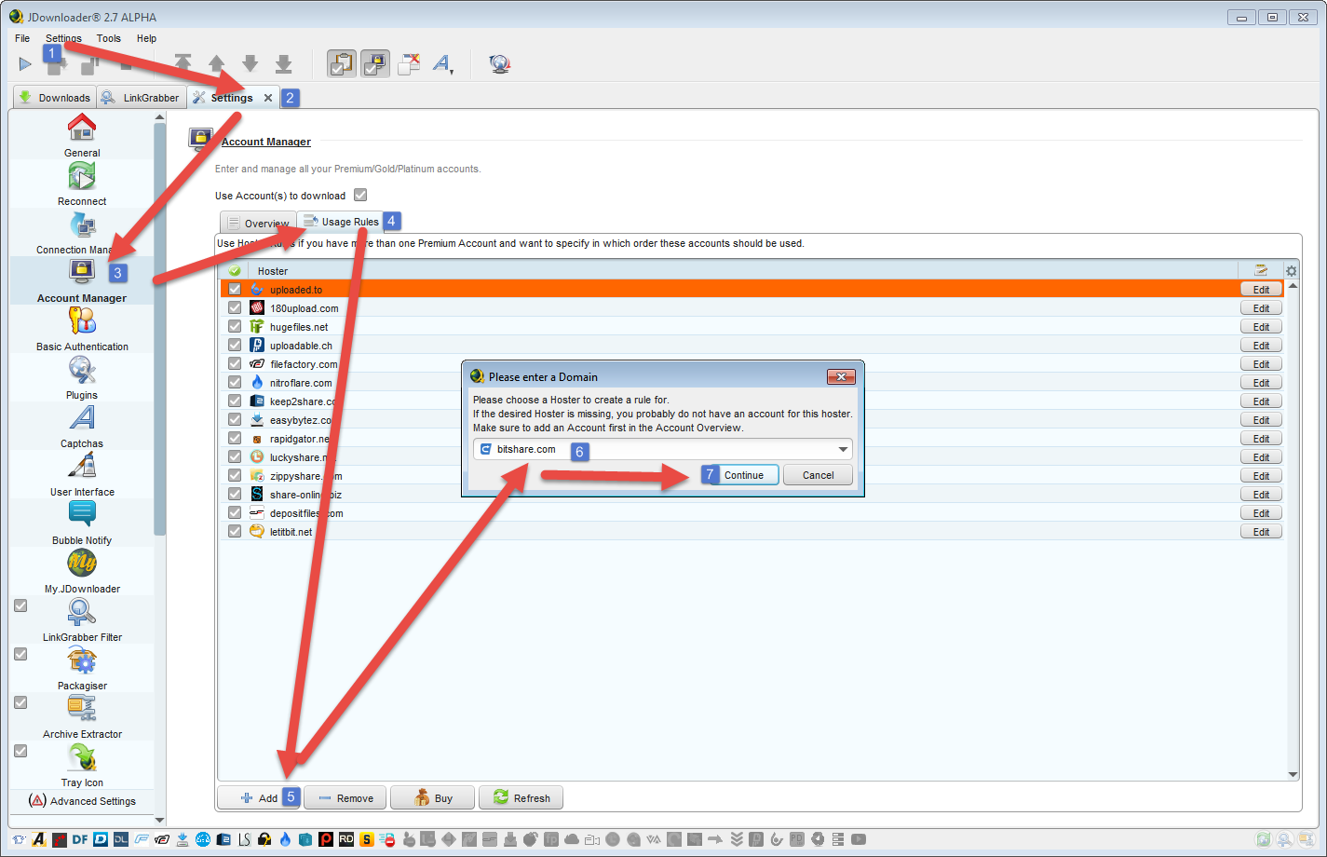Open table column settings gear
The image size is (1327, 857).
point(1292,271)
